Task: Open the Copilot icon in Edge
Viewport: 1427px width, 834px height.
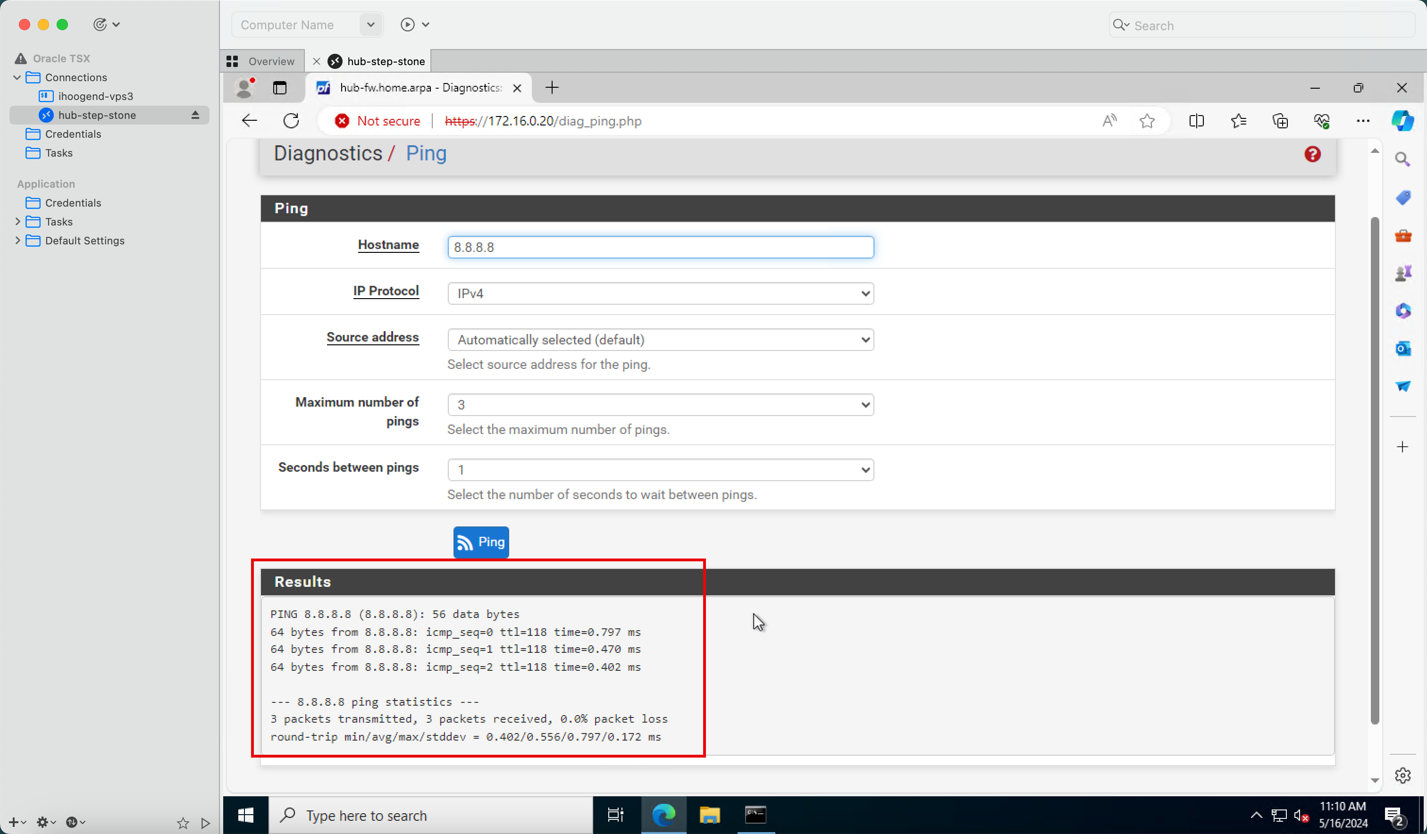Action: pyautogui.click(x=1402, y=121)
